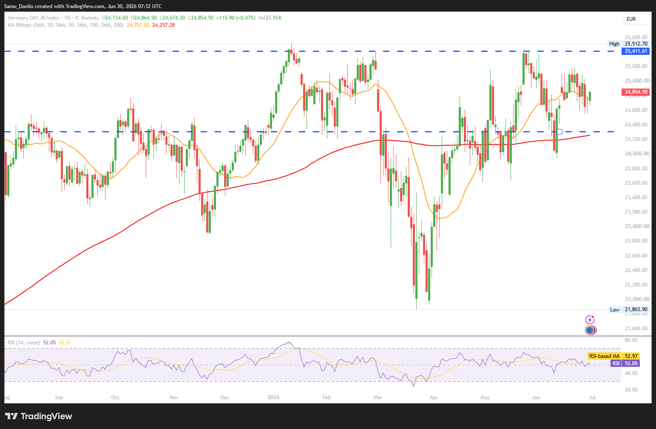Click the May label on time axis
Image resolution: width=656 pixels, height=429 pixels.
485,398
